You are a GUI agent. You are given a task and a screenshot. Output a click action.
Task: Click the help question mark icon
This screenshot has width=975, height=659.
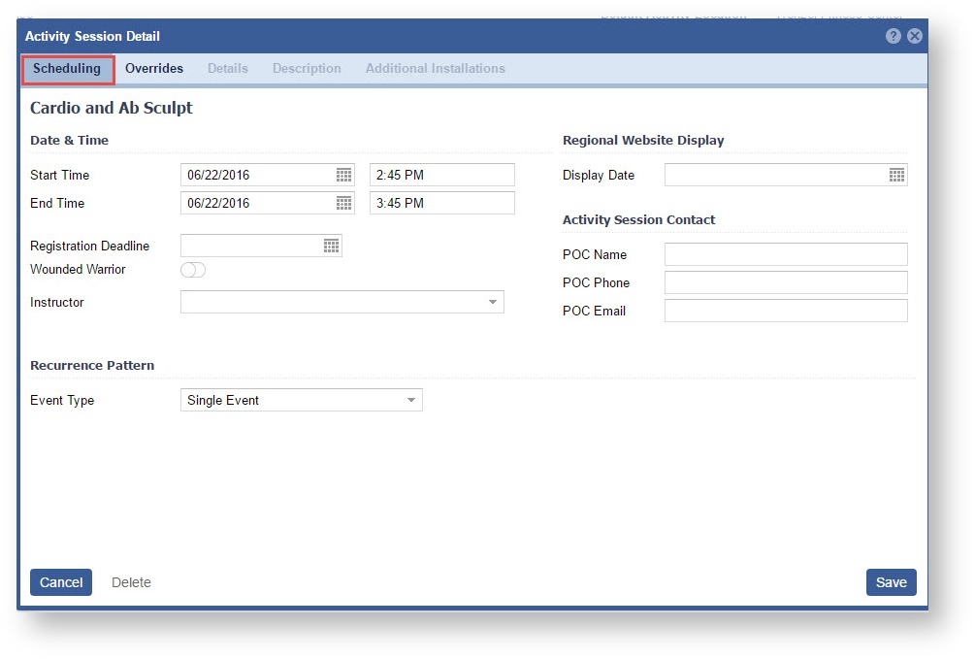click(x=894, y=36)
